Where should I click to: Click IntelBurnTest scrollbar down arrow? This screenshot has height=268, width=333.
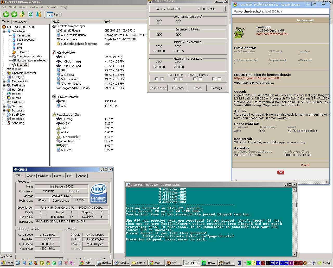294,254
